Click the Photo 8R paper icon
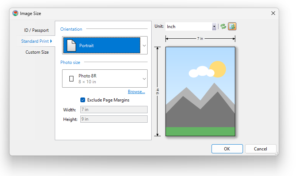This screenshot has width=297, height=176. pyautogui.click(x=71, y=79)
